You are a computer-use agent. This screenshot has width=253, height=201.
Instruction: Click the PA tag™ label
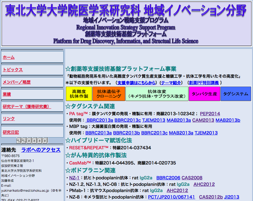[79, 114]
